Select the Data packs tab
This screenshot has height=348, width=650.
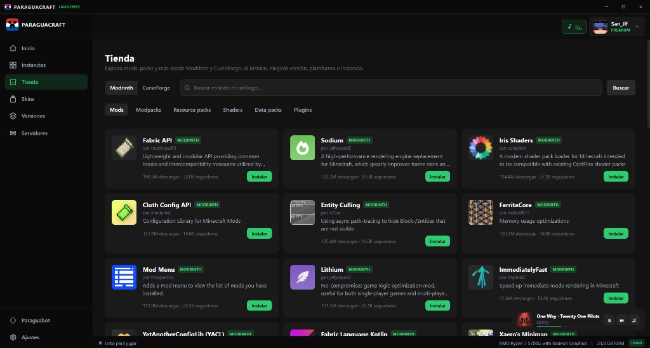tap(269, 110)
